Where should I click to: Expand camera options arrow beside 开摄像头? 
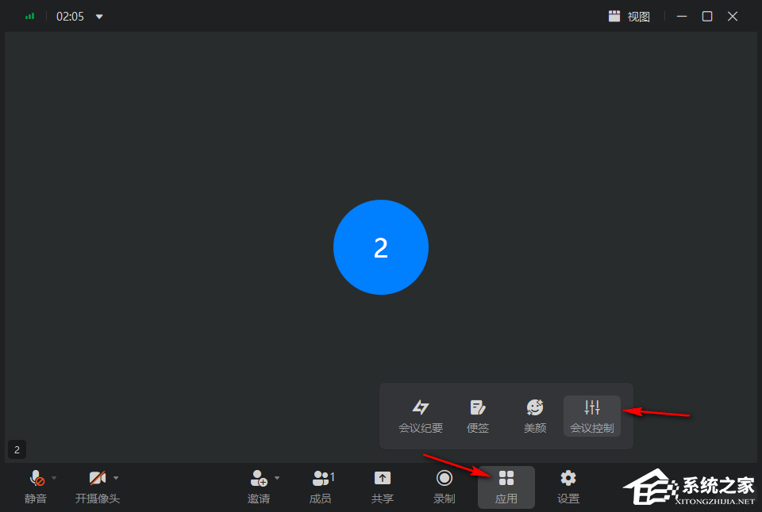coord(116,478)
